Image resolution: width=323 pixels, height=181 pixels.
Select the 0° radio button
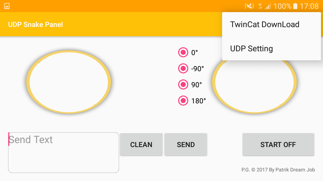[183, 53]
